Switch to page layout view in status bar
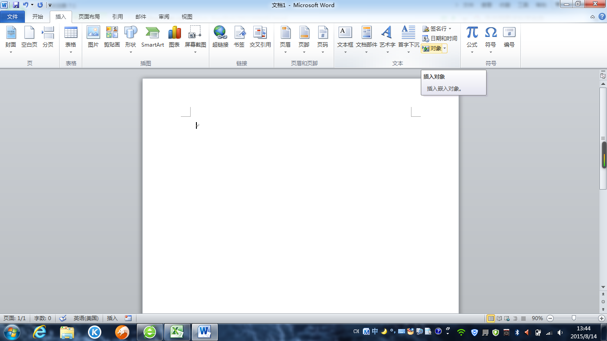607x341 pixels. click(x=491, y=318)
